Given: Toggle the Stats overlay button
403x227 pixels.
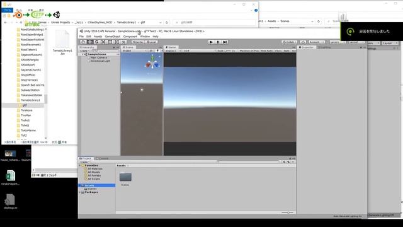Looking at the screenshot, I should click(287, 50).
